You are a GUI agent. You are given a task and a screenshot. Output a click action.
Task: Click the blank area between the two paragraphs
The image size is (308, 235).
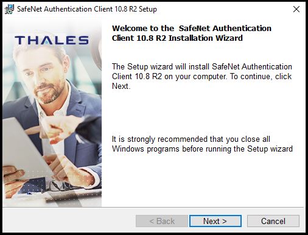(202, 113)
